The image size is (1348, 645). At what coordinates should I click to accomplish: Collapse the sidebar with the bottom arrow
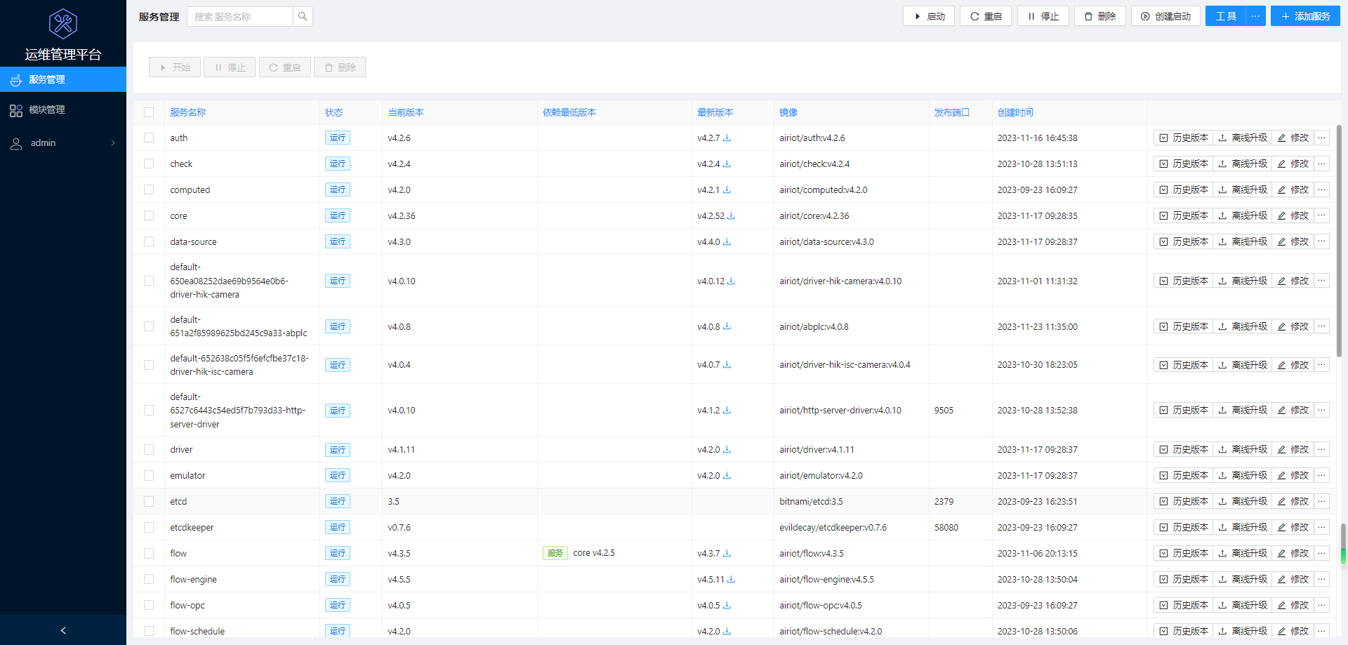63,630
